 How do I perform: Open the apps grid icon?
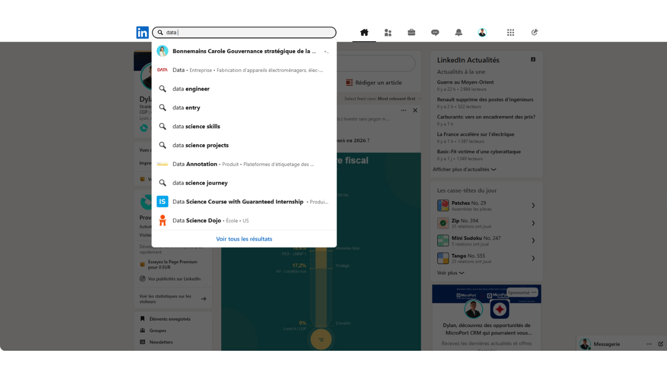tap(510, 32)
